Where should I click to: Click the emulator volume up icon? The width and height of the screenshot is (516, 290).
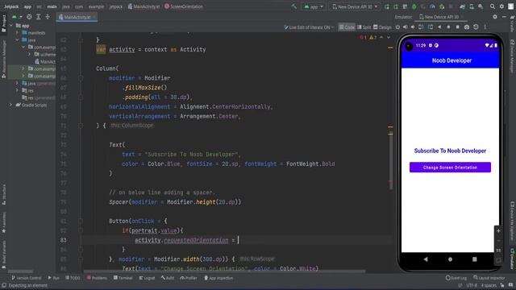click(x=406, y=27)
